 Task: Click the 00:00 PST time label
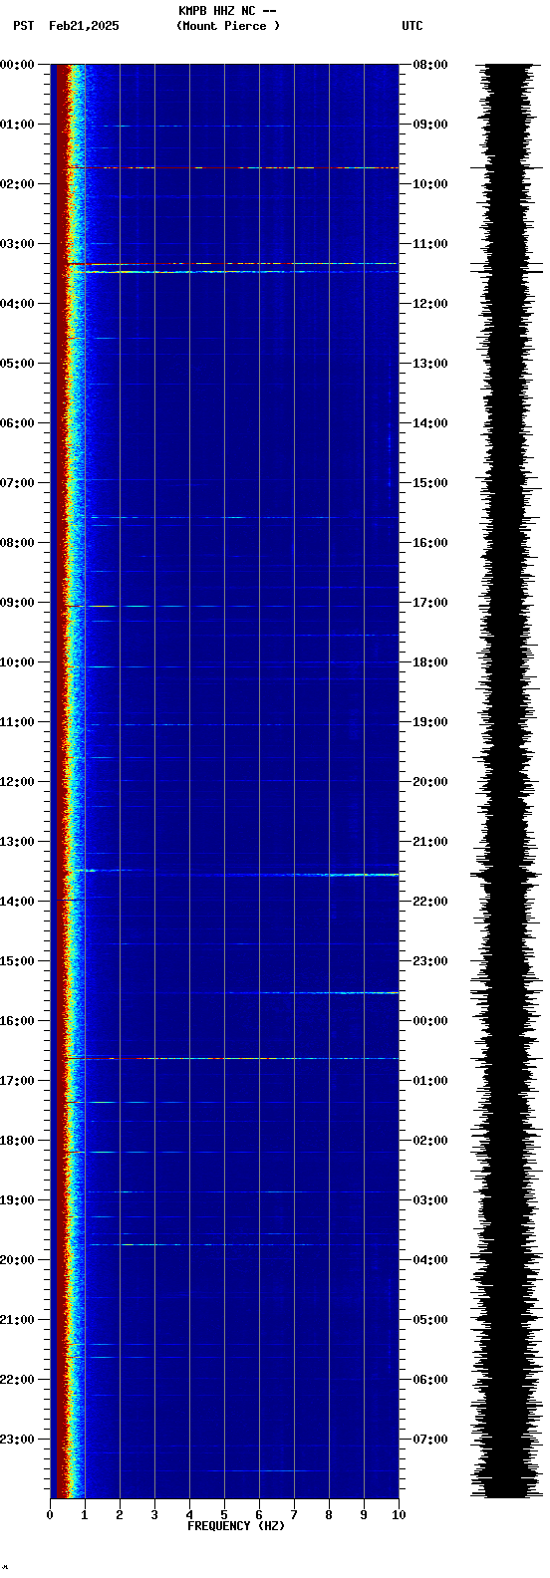click(x=17, y=65)
